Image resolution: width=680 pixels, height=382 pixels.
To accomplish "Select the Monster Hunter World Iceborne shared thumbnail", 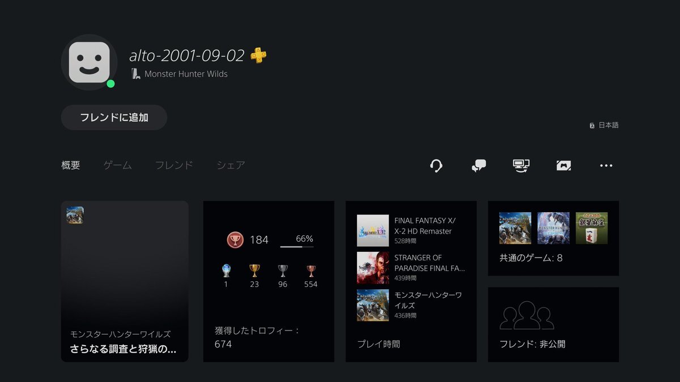I will (x=553, y=228).
